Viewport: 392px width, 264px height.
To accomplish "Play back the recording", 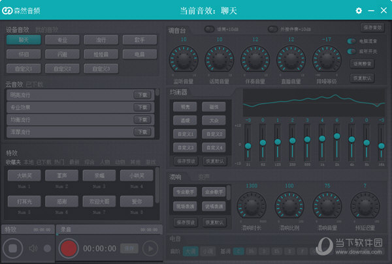I will (150, 248).
